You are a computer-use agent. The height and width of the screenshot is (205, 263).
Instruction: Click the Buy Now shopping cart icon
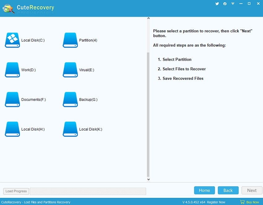pos(242,202)
